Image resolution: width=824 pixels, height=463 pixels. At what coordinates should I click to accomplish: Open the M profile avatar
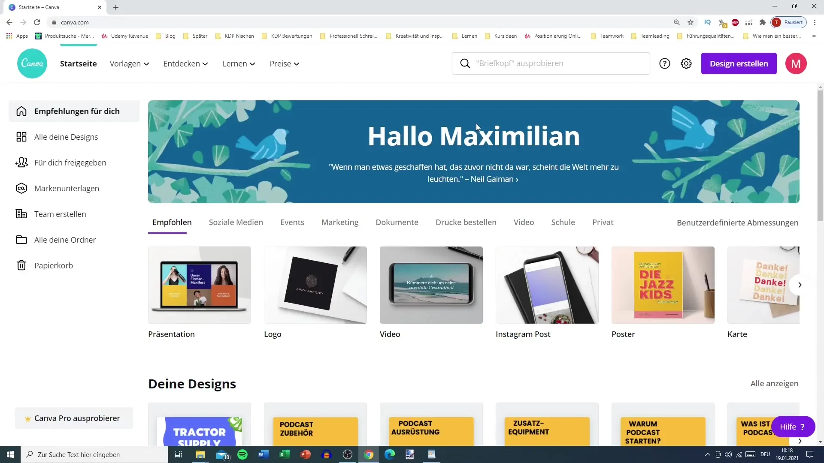coord(796,63)
